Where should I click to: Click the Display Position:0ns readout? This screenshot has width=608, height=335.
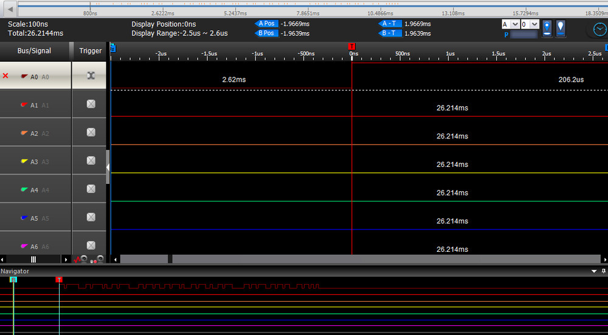164,24
